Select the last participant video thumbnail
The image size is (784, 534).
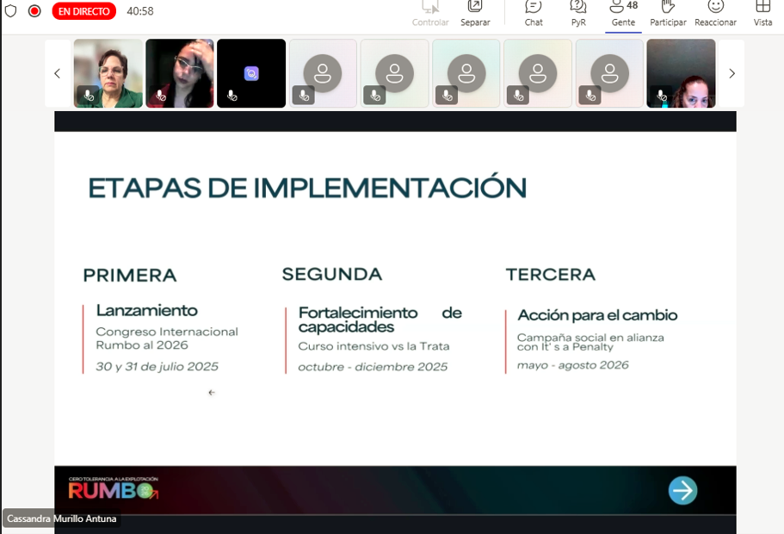pos(681,73)
